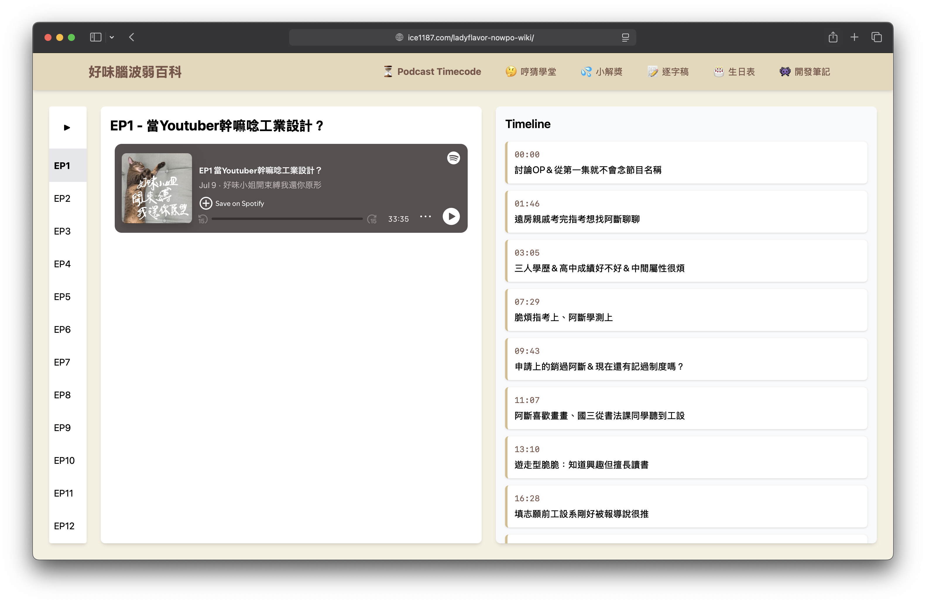Jump to the 00:00 timeline entry
Viewport: 926px width, 603px height.
tap(686, 163)
